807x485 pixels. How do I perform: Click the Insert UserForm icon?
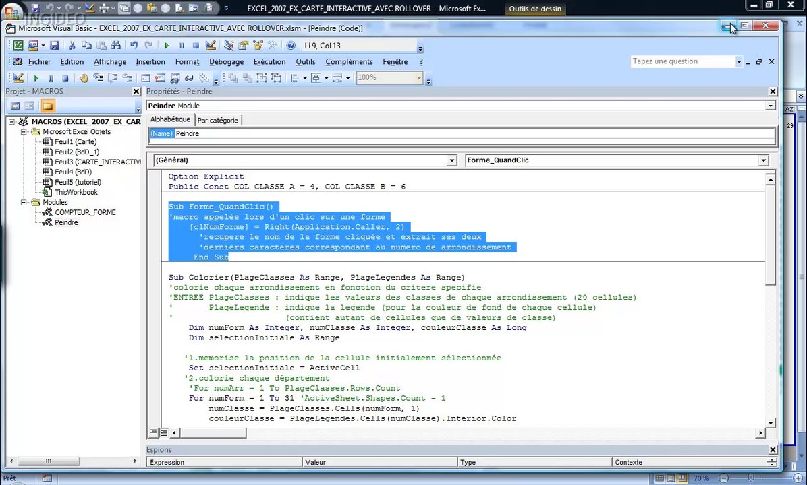coord(32,46)
